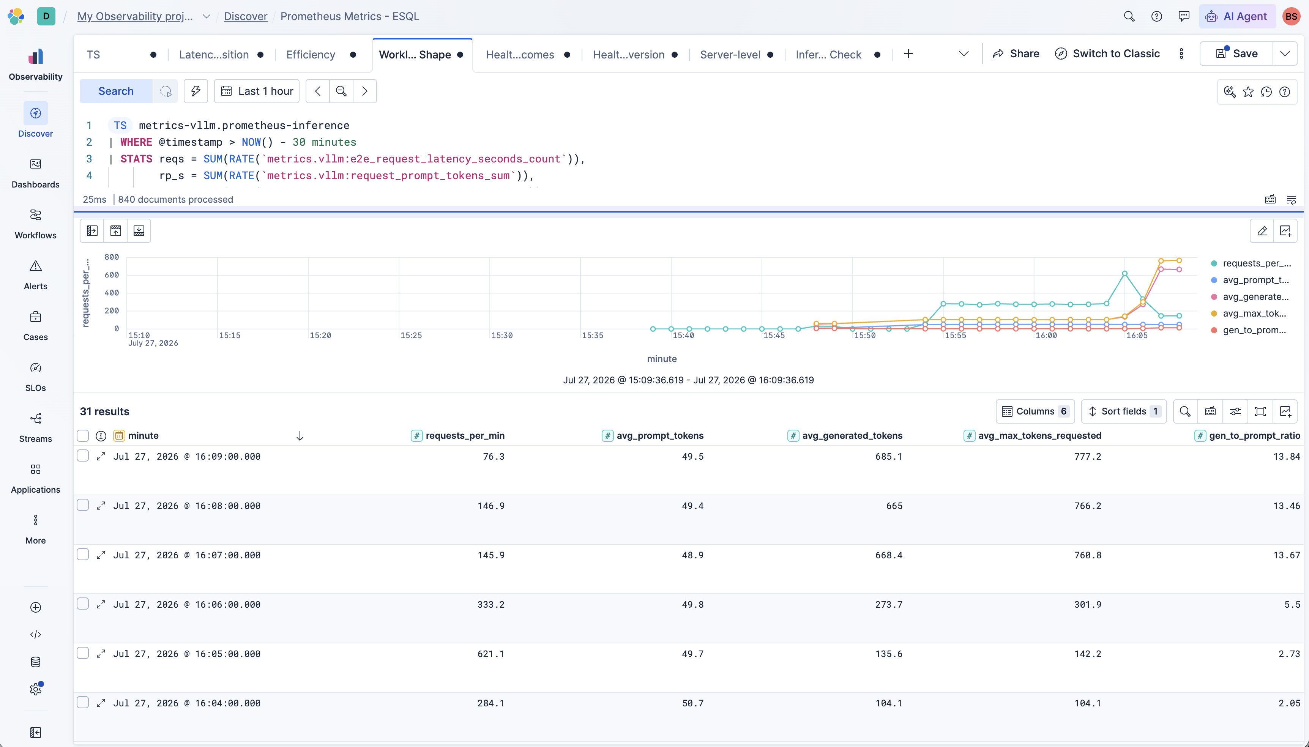Open settings gear in sidebar
Screen dimensions: 1309x747
tap(35, 689)
